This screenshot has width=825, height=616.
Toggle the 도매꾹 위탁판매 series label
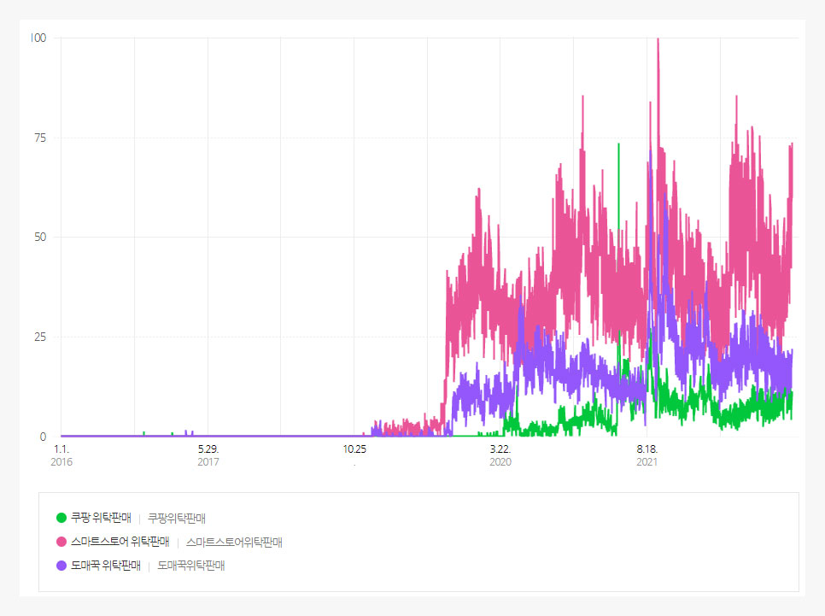106,566
